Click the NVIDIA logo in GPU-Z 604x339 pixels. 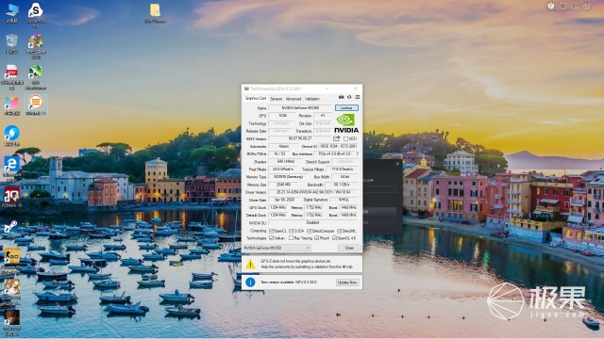tap(346, 123)
